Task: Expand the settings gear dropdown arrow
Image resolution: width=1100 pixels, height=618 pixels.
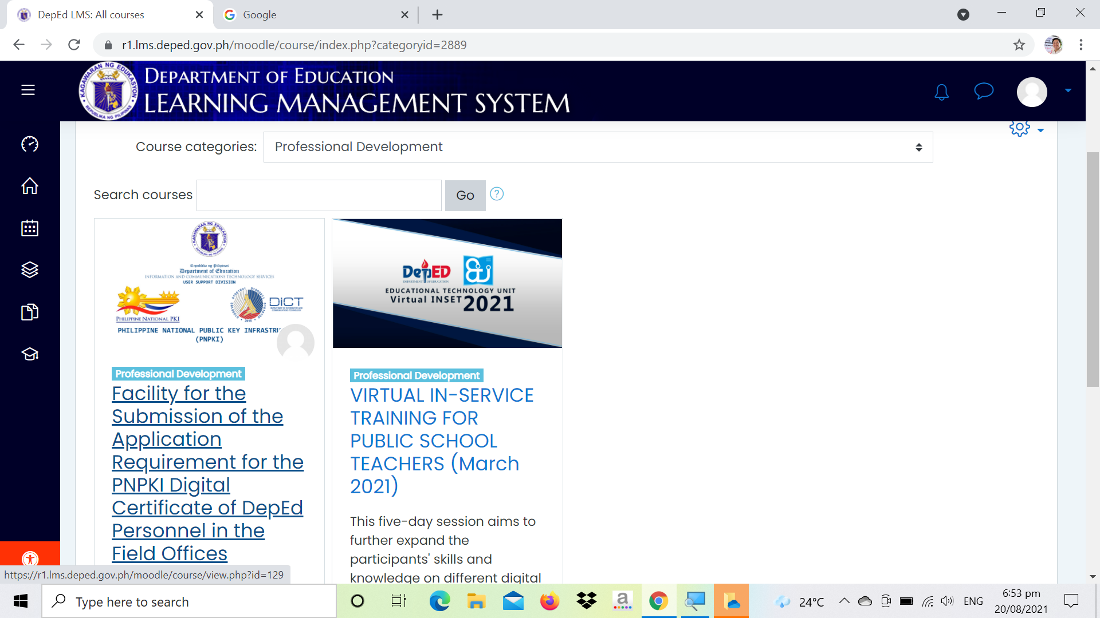Action: (x=1040, y=130)
